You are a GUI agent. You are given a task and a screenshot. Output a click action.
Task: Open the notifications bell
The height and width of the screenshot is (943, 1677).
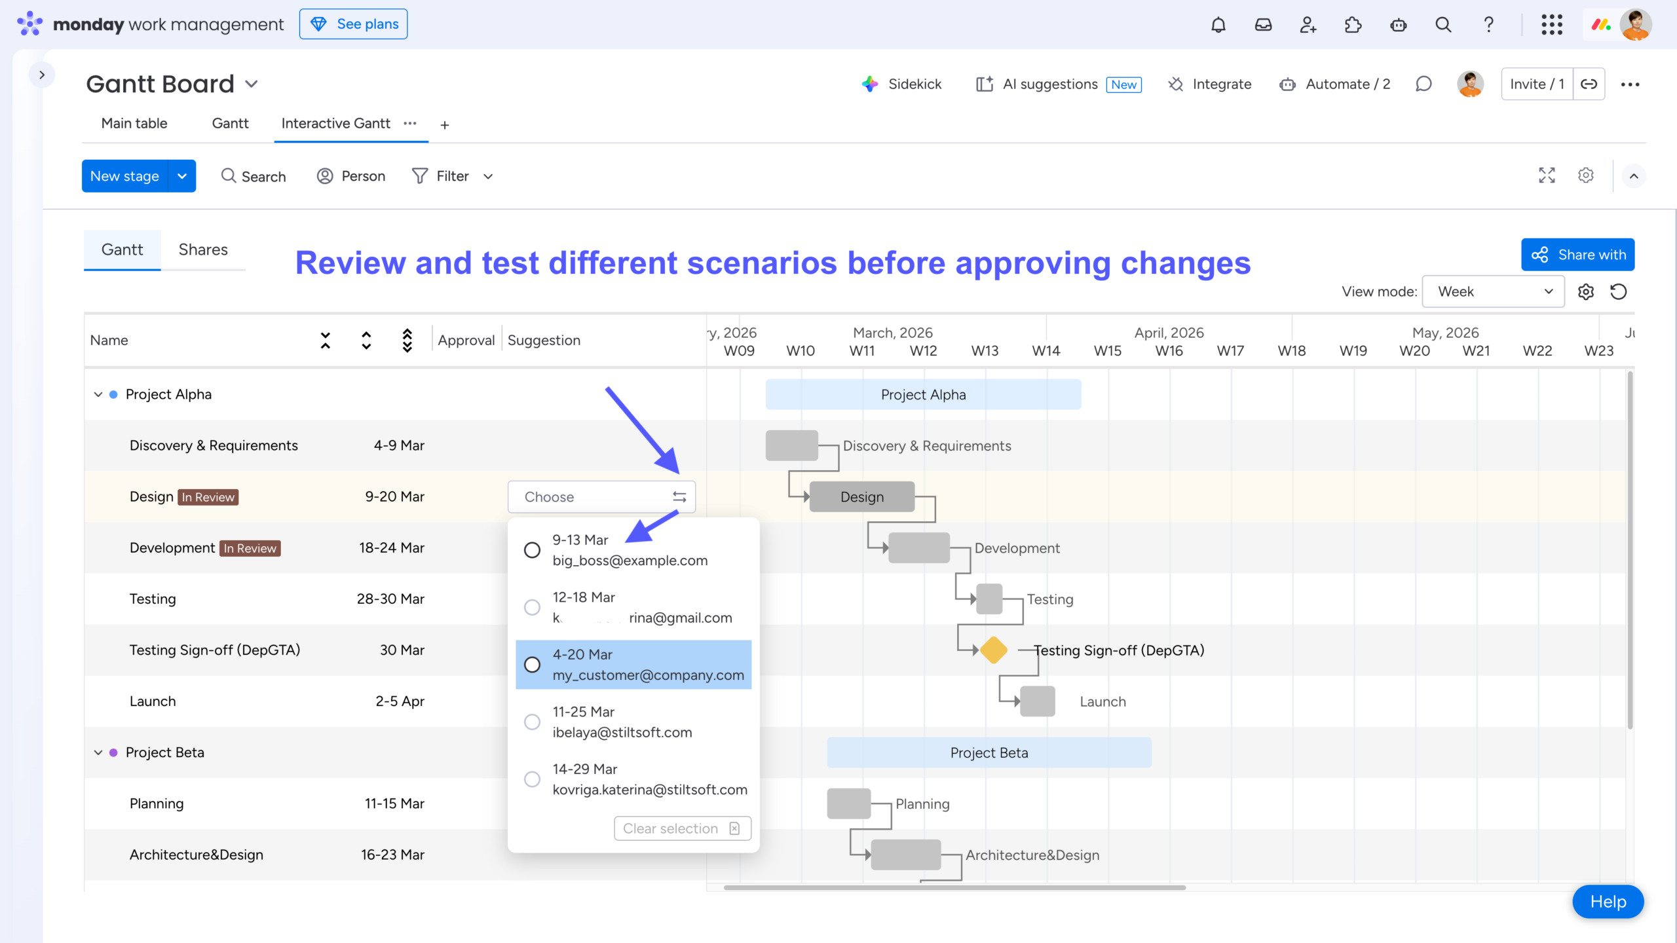tap(1218, 24)
